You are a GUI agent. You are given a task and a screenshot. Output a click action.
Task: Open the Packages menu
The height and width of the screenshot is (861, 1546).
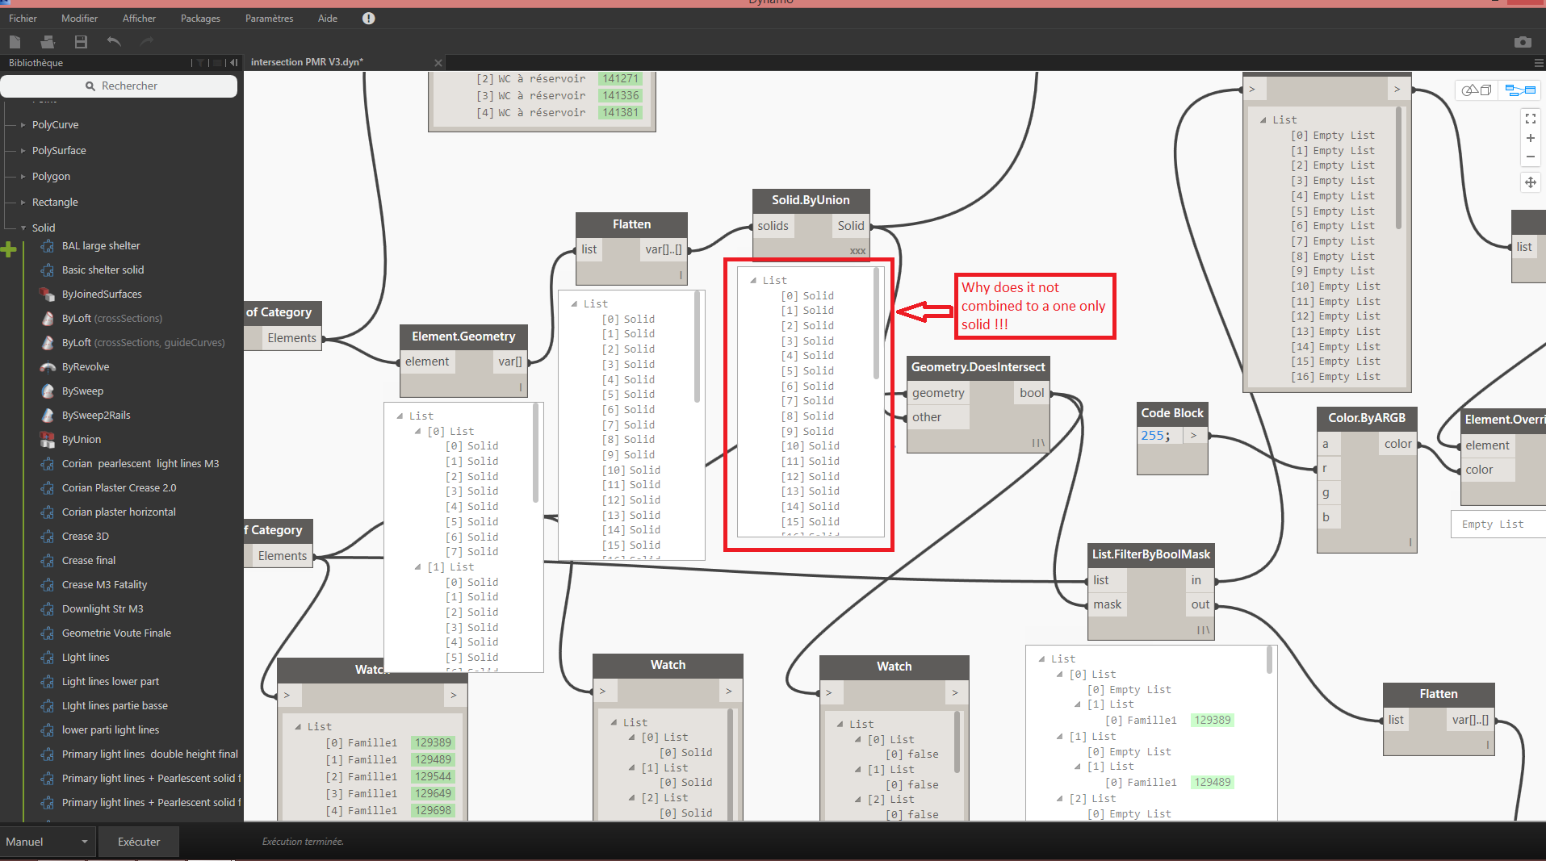200,19
